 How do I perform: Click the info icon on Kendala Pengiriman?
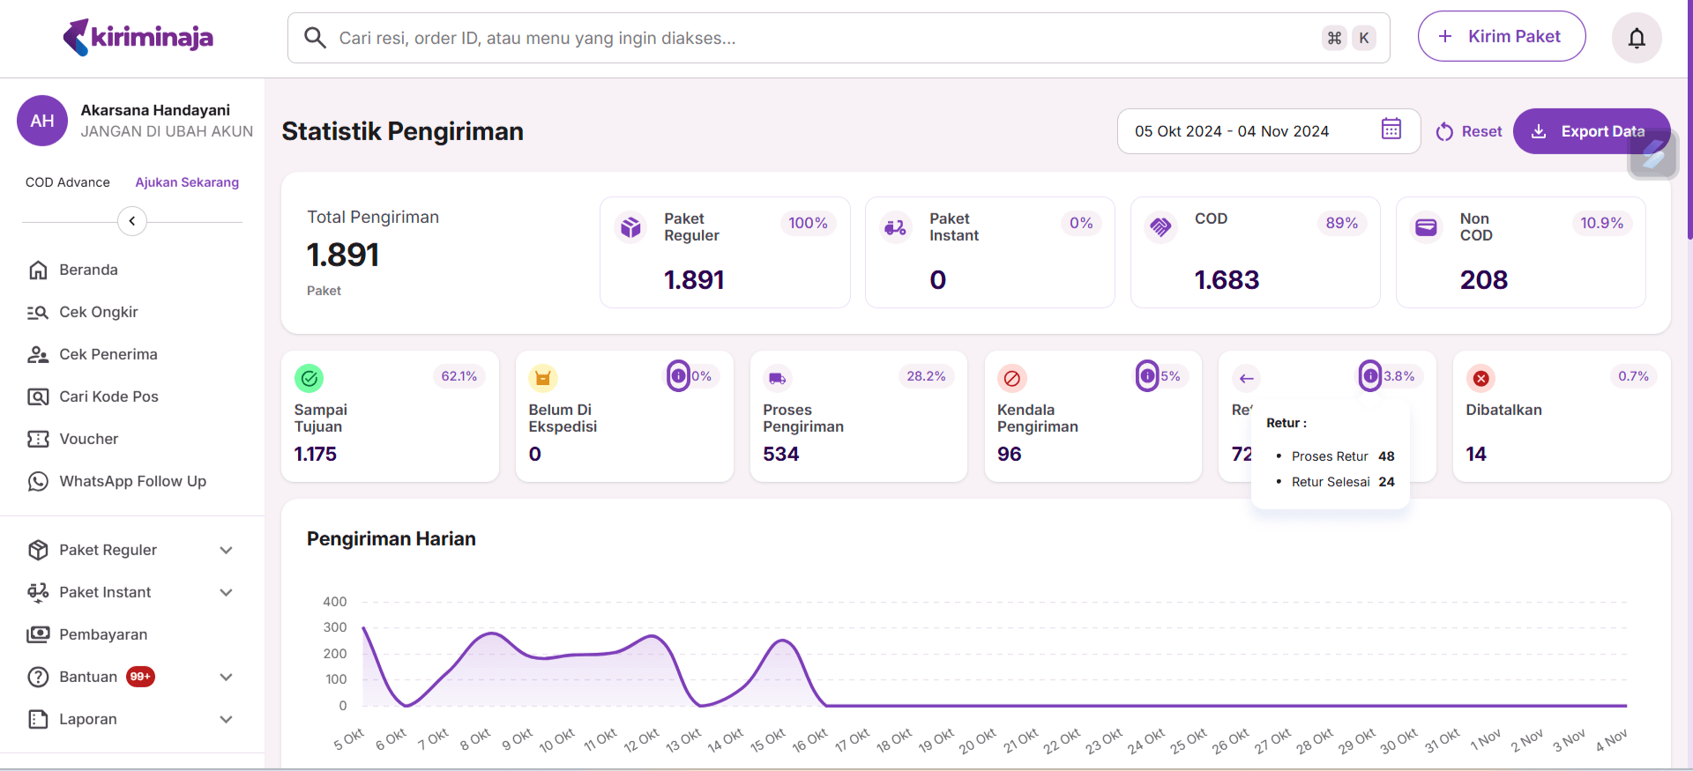click(1146, 376)
